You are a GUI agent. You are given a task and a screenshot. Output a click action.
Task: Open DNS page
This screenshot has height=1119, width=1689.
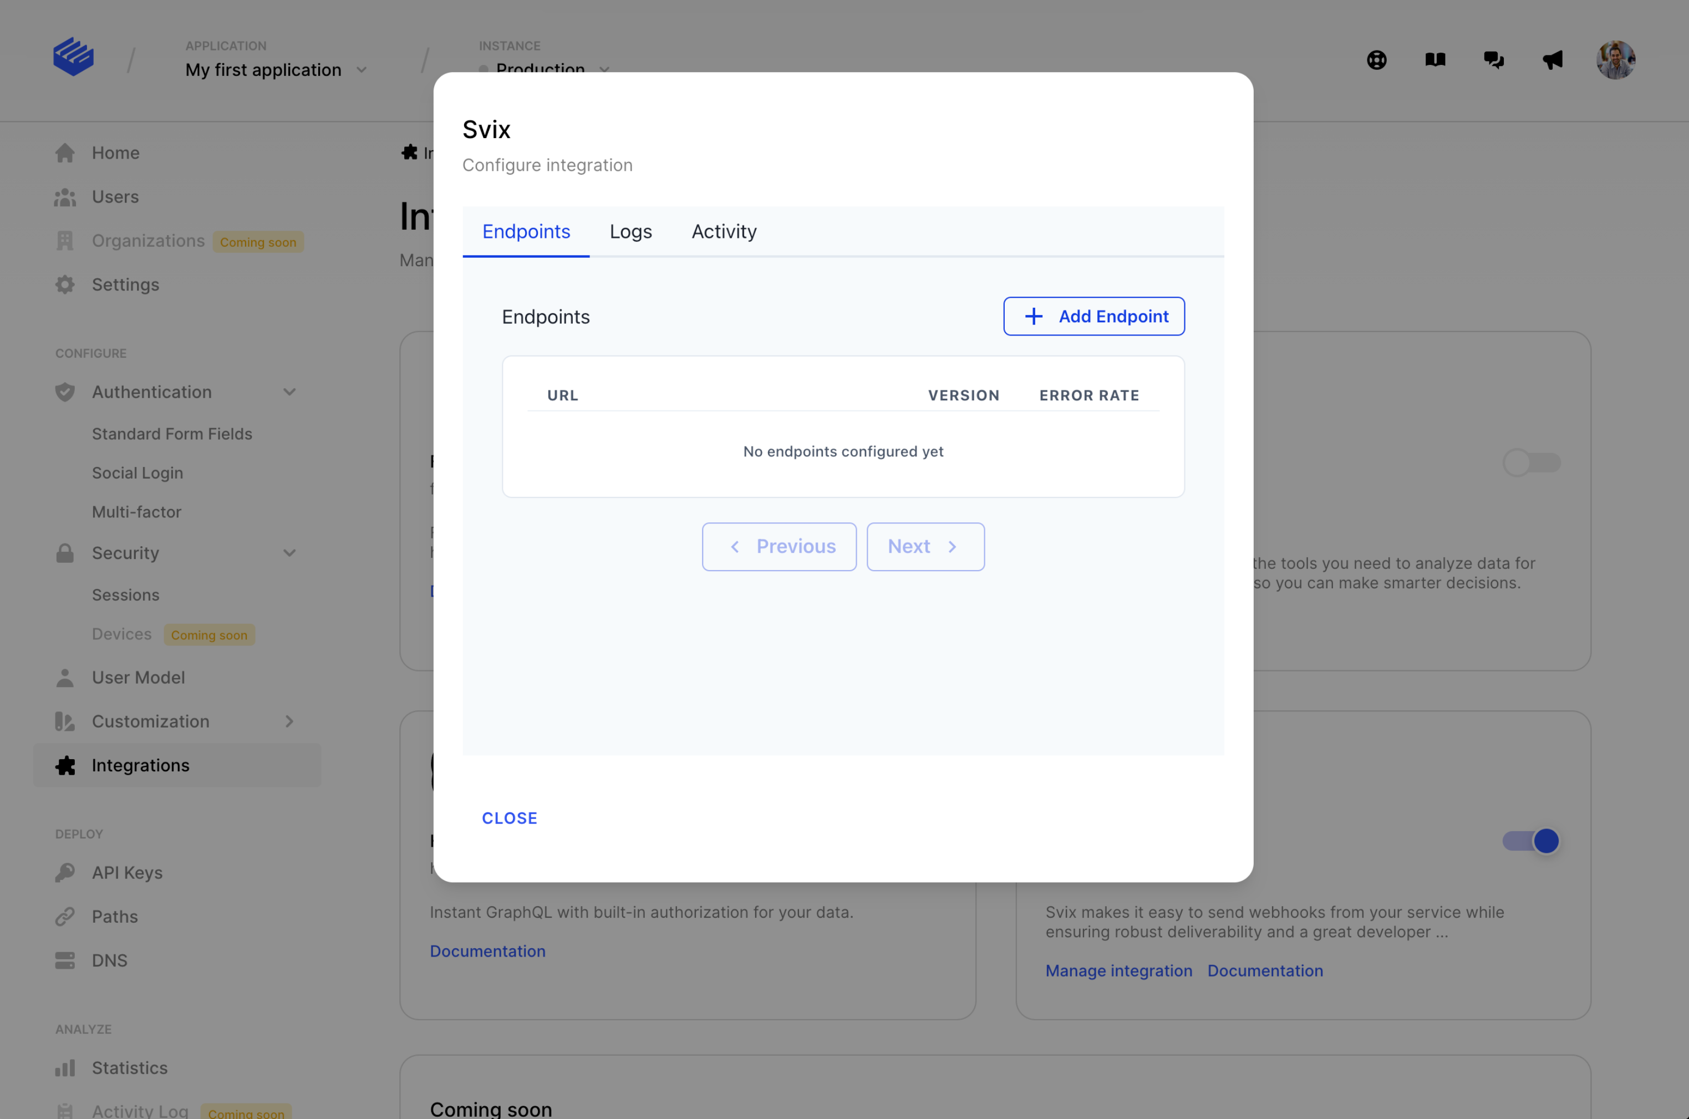coord(110,960)
